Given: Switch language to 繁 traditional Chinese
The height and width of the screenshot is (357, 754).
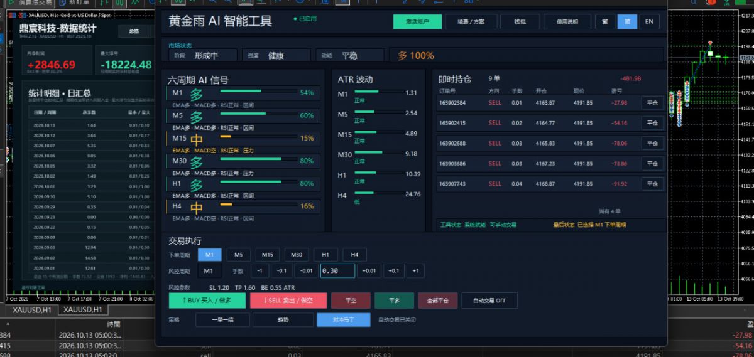Looking at the screenshot, I should 604,21.
